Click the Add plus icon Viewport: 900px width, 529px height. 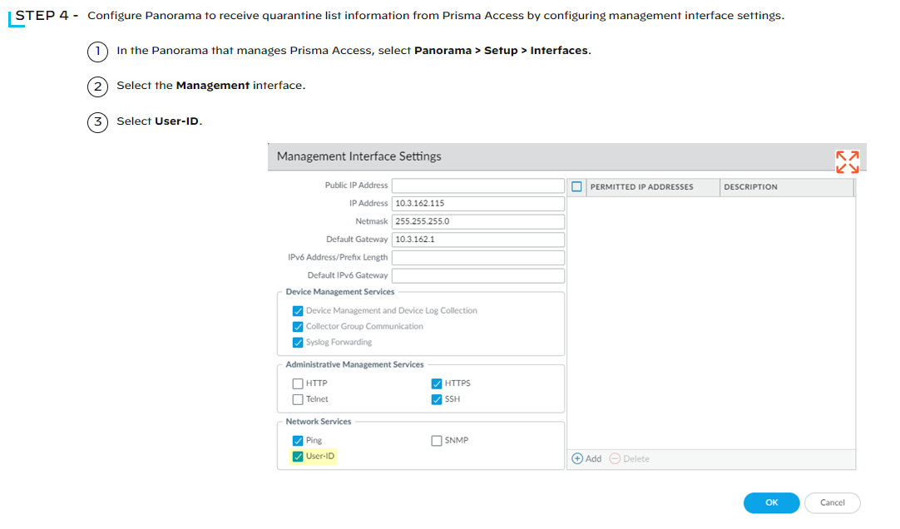click(577, 458)
